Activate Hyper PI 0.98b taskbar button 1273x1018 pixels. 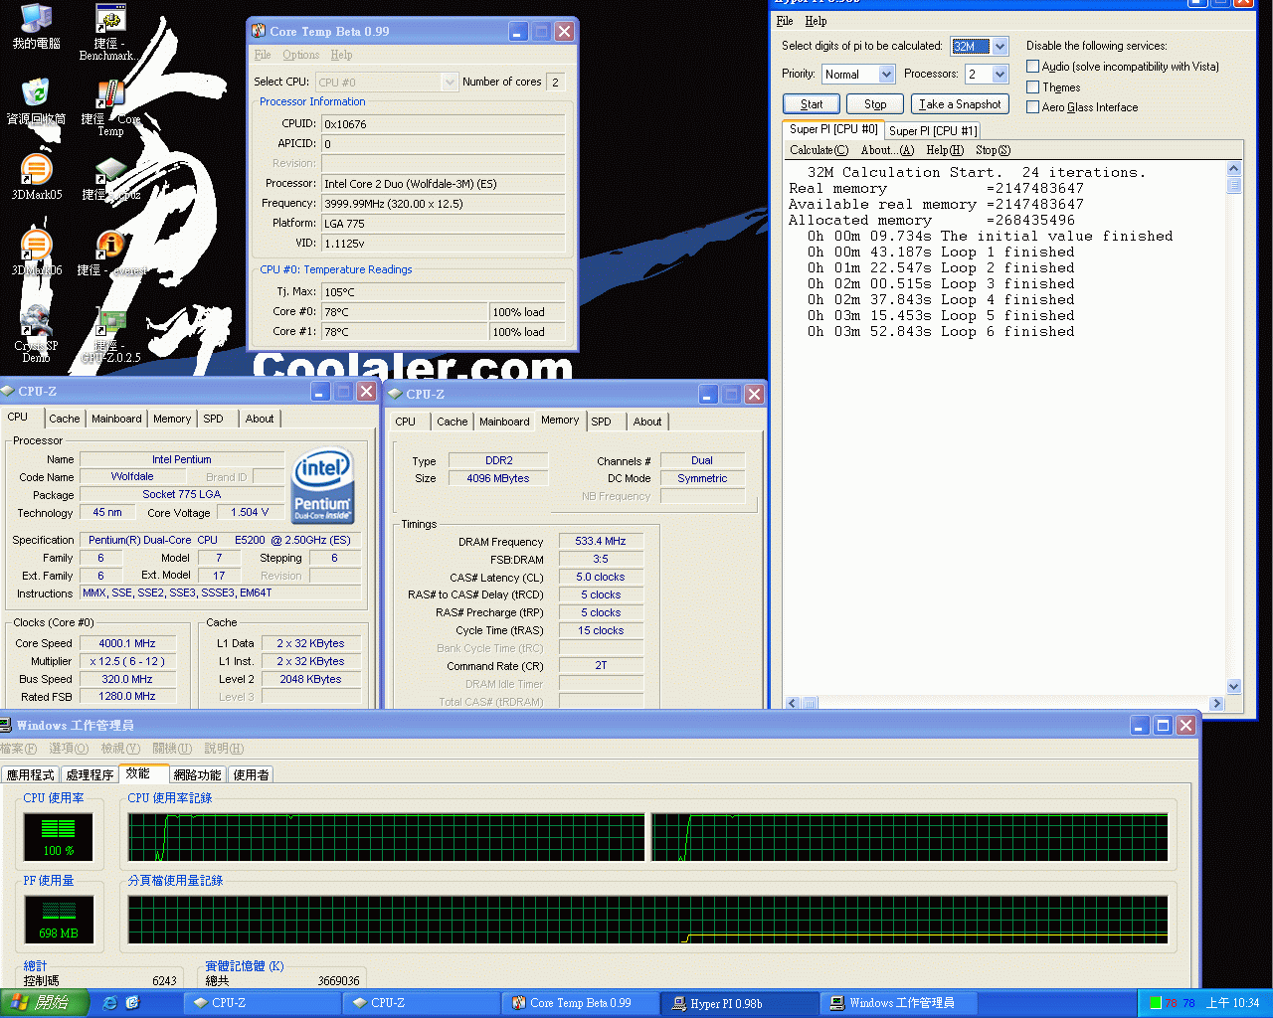(x=740, y=1003)
